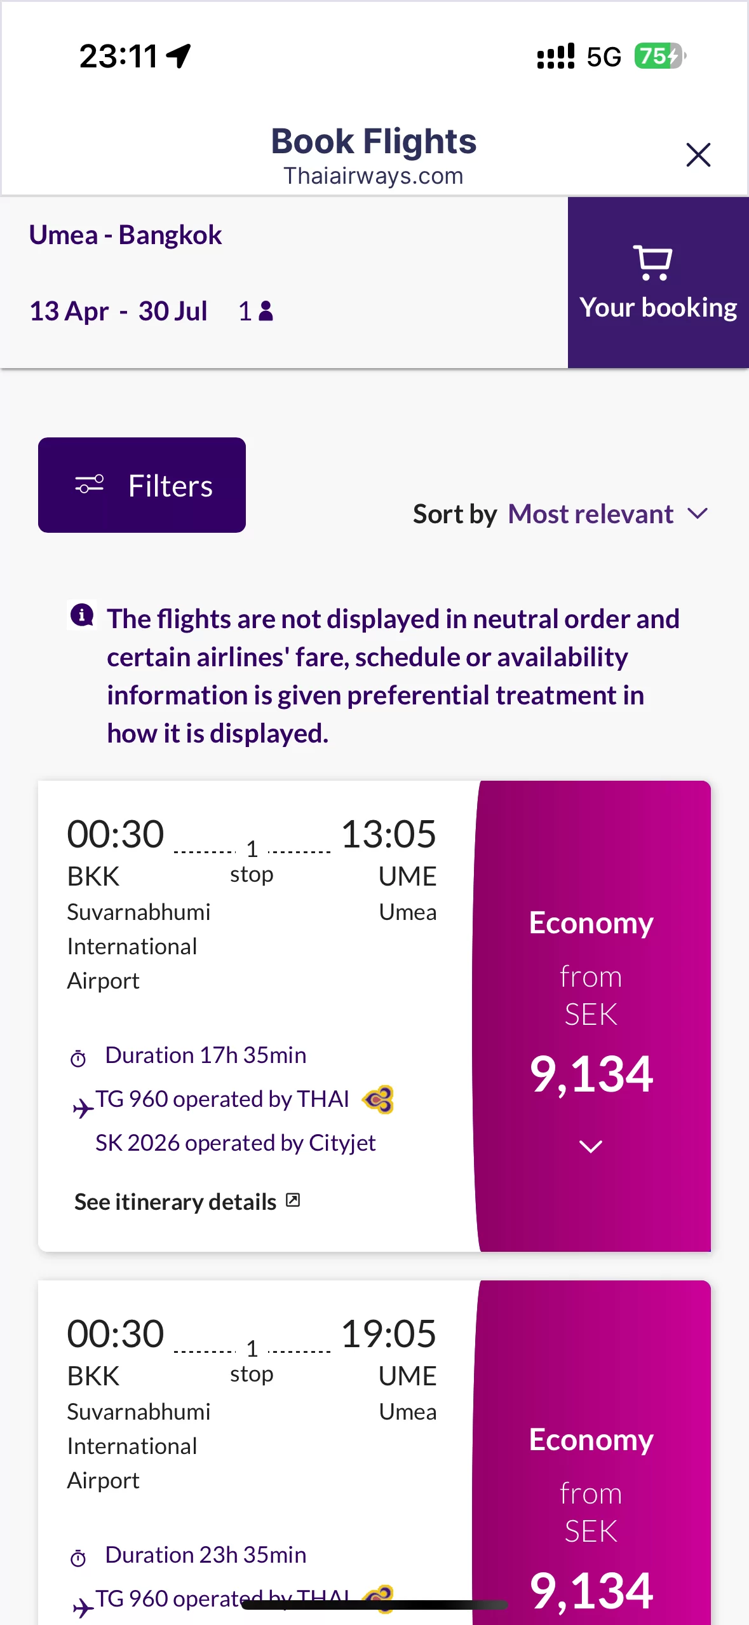The width and height of the screenshot is (749, 1625).
Task: Open See itinerary details link
Action: (x=175, y=1202)
